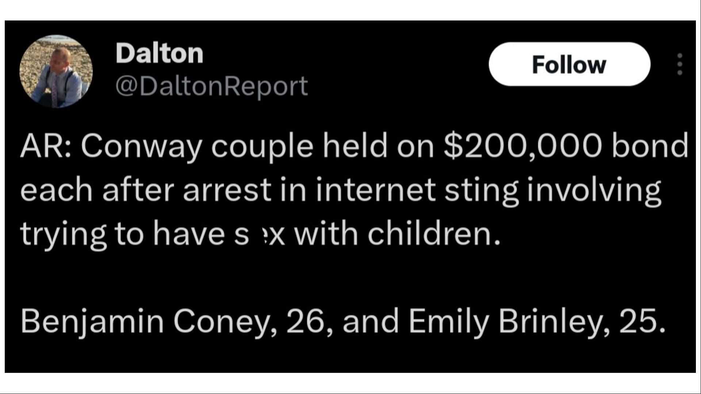The width and height of the screenshot is (701, 394).
Task: Click "with children." in the tweet
Action: (x=397, y=234)
